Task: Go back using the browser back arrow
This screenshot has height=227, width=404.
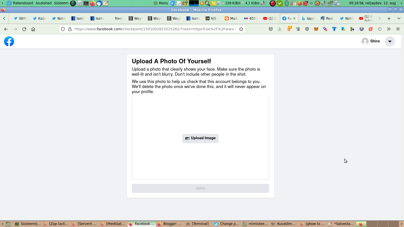Action: tap(6, 29)
